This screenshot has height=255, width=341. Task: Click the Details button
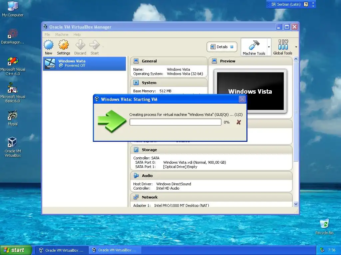pyautogui.click(x=222, y=47)
